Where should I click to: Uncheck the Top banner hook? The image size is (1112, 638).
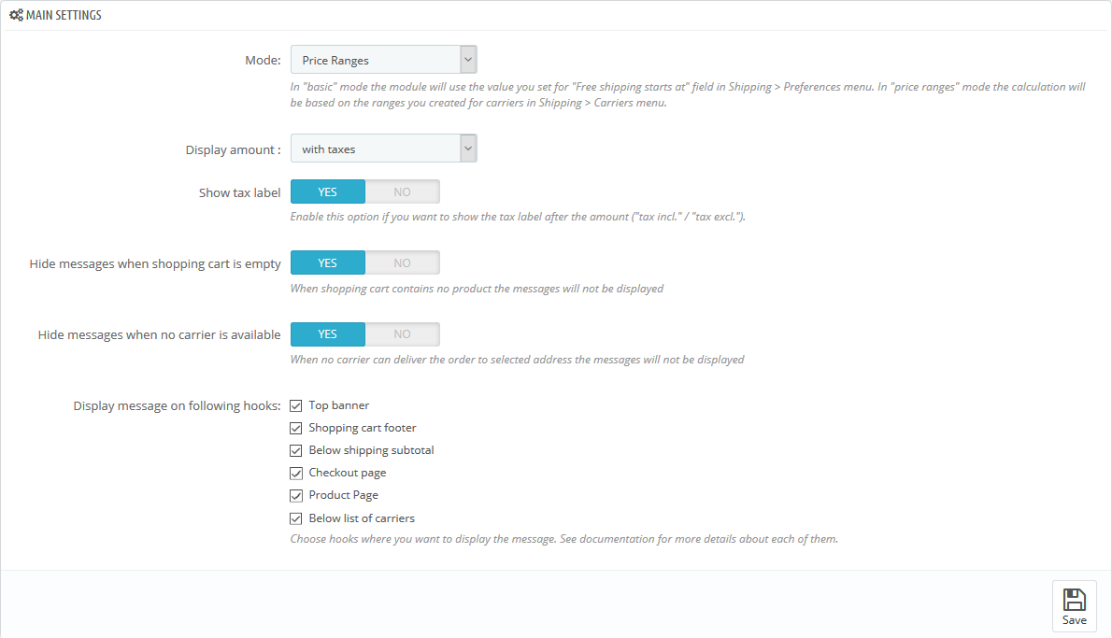296,405
